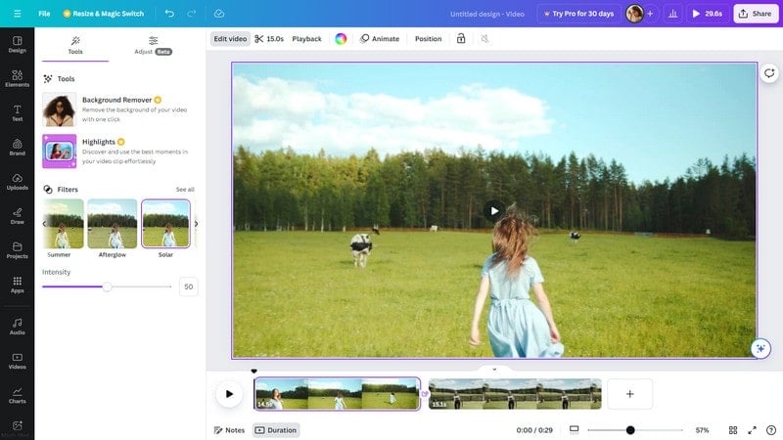Open the Elements sidebar panel
This screenshot has height=440, width=783.
(17, 79)
